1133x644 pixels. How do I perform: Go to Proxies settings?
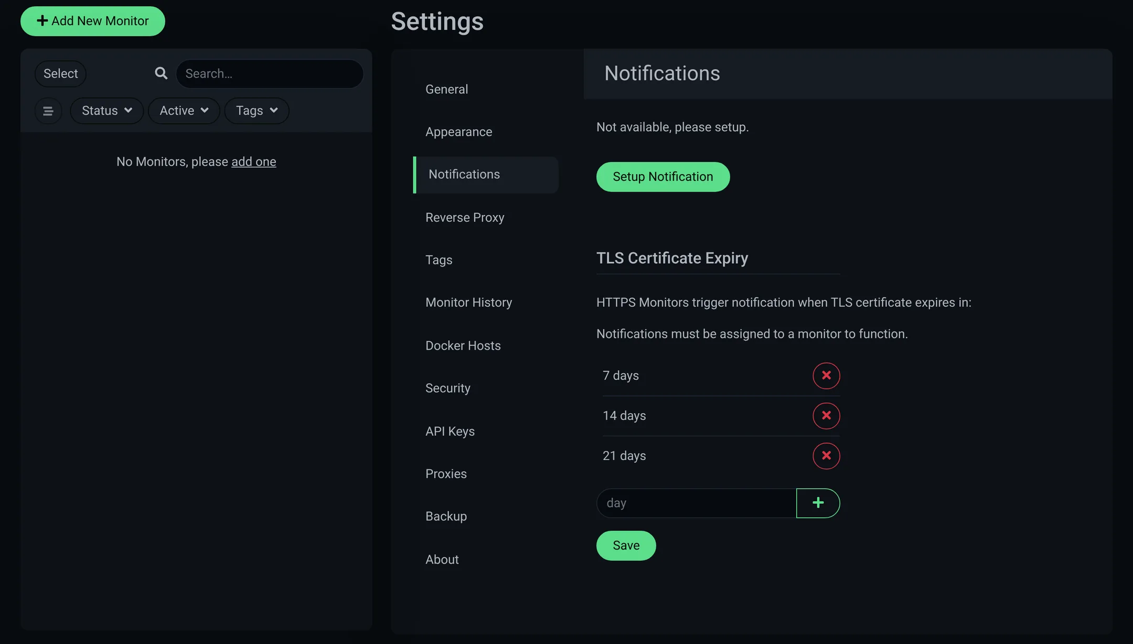pos(486,474)
